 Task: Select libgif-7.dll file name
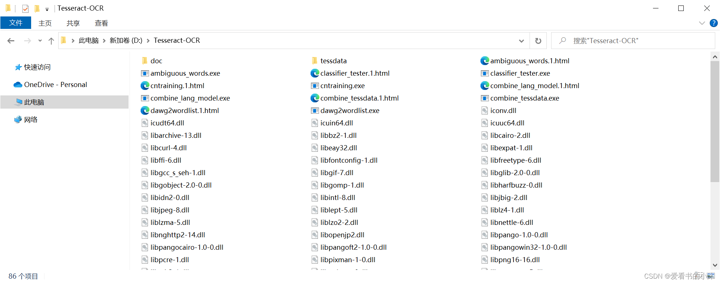click(337, 173)
